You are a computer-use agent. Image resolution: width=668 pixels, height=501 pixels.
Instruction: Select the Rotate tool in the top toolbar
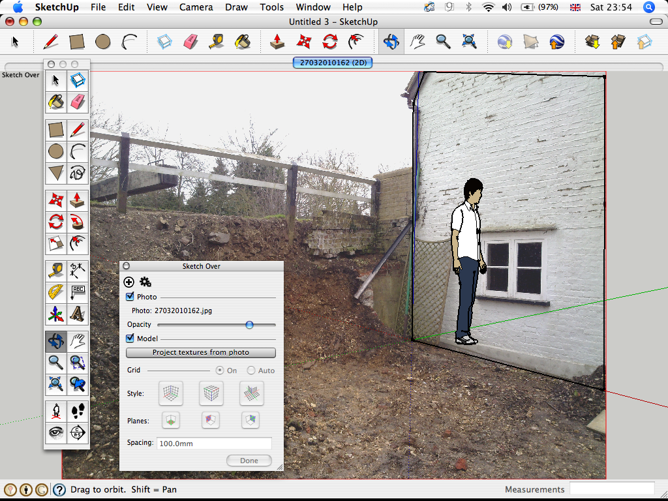point(329,42)
